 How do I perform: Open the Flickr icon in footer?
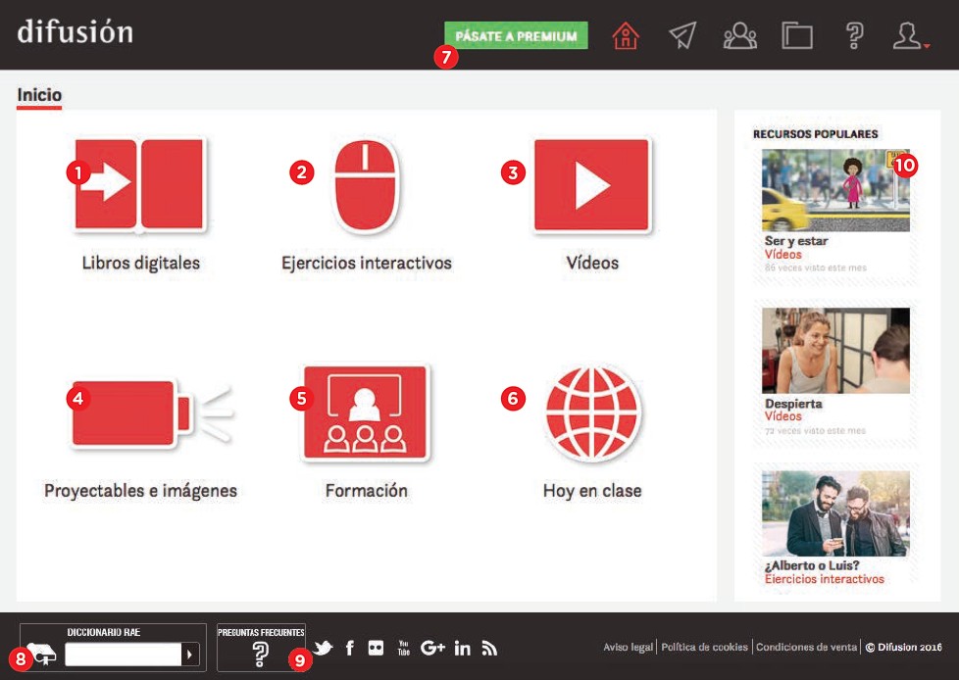376,648
